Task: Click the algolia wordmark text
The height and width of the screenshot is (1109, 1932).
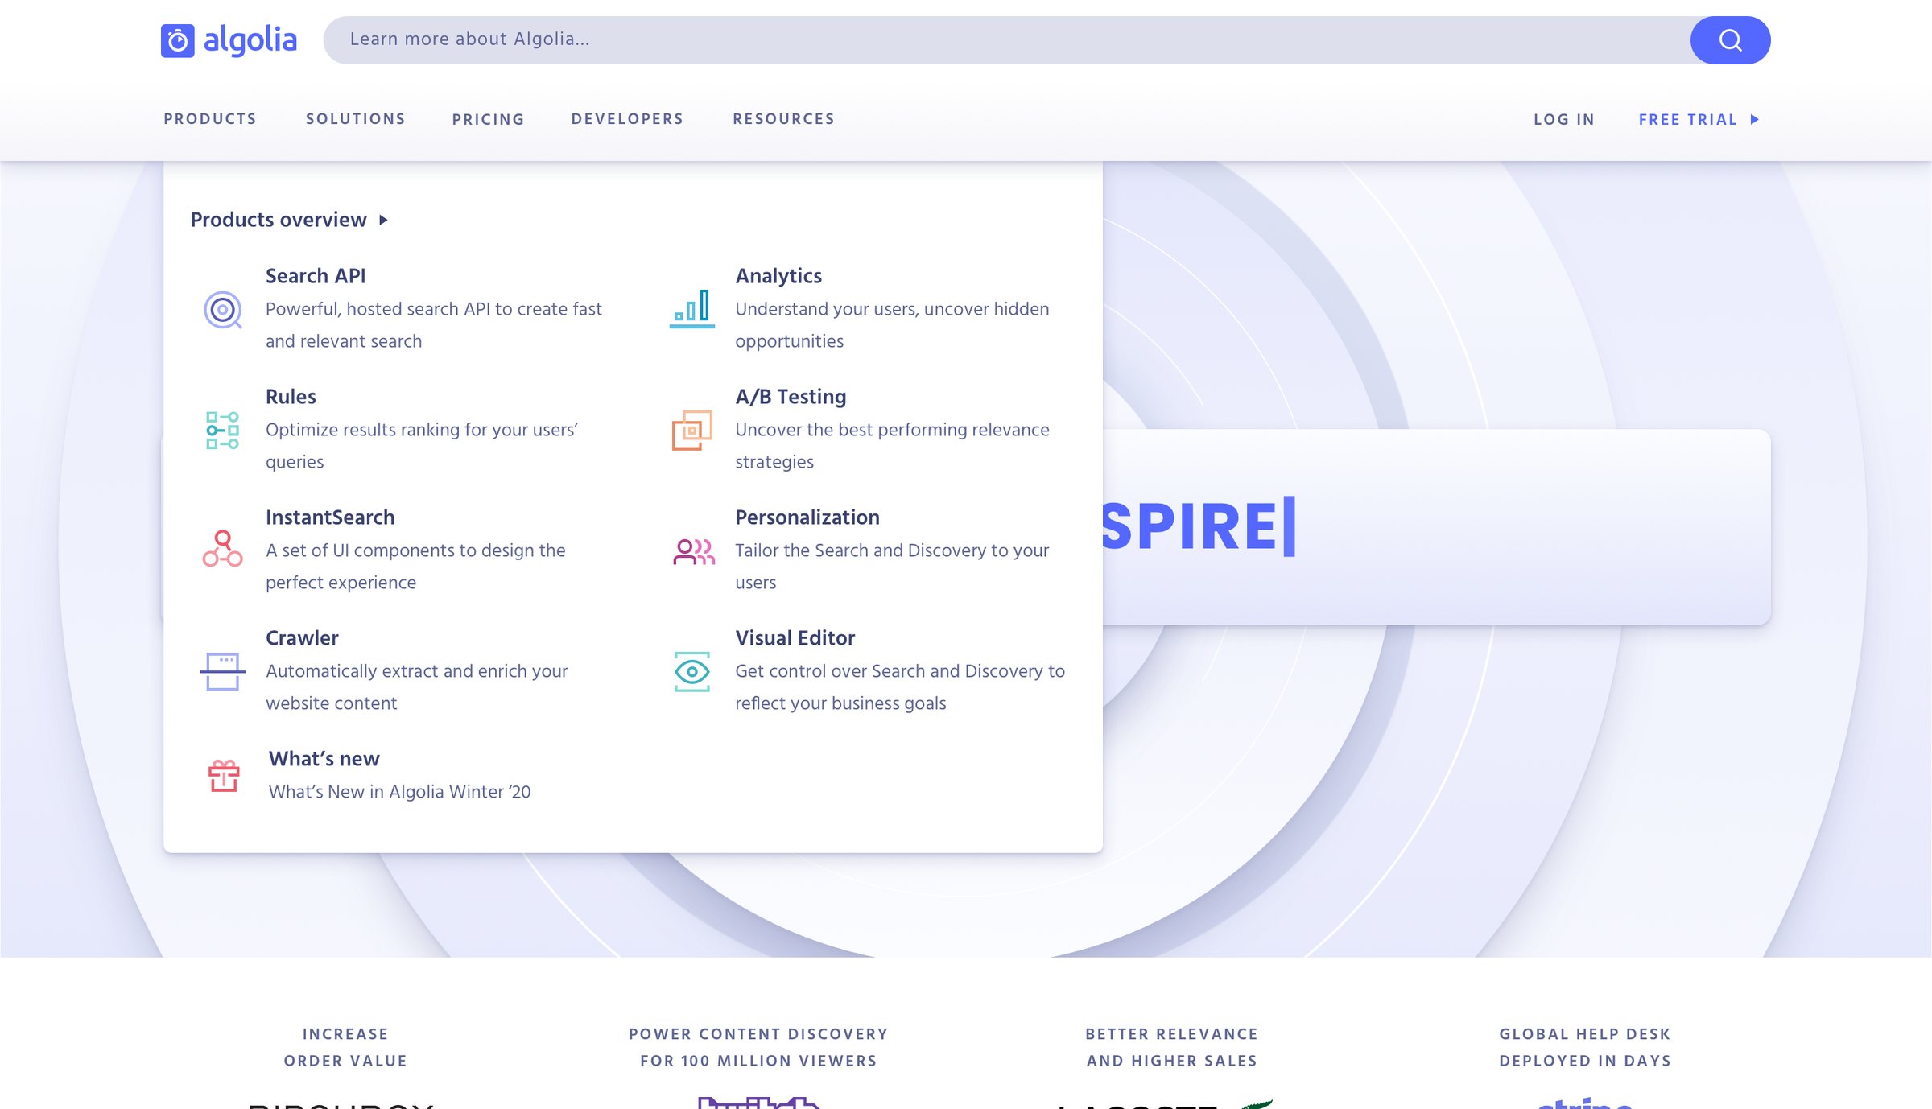Action: tap(250, 40)
